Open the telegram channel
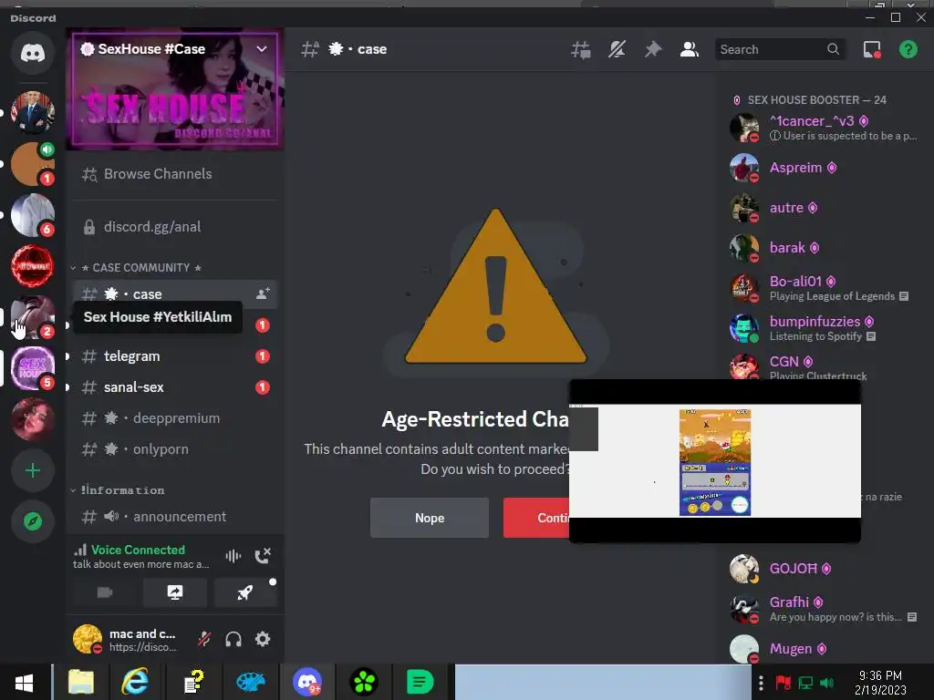 [174, 356]
